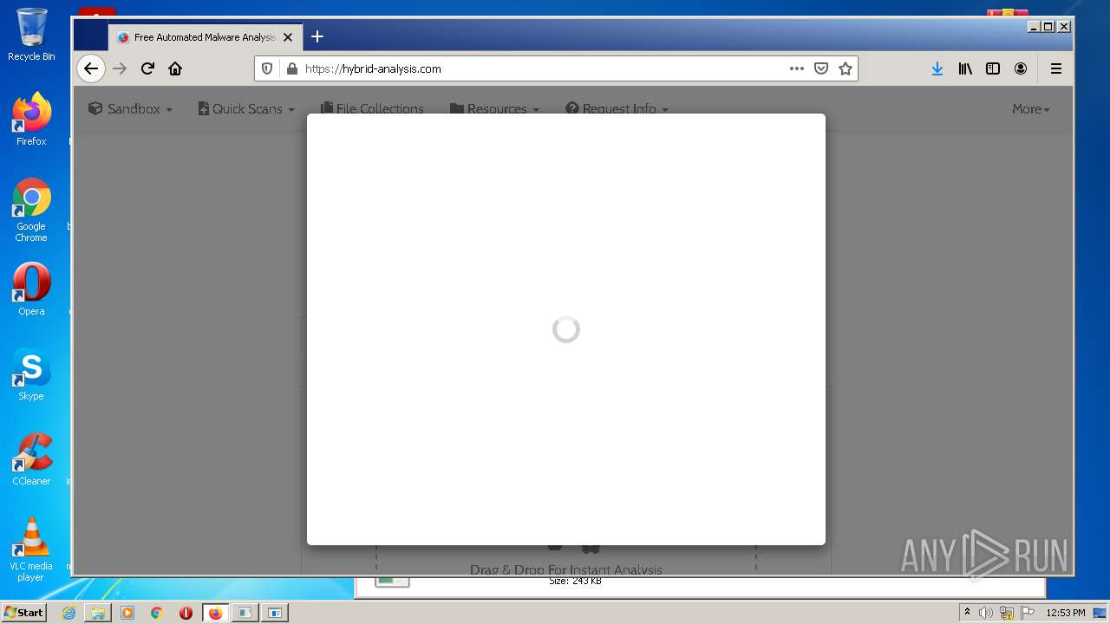Open Action Center flag icon
This screenshot has height=624, width=1110.
click(1028, 613)
